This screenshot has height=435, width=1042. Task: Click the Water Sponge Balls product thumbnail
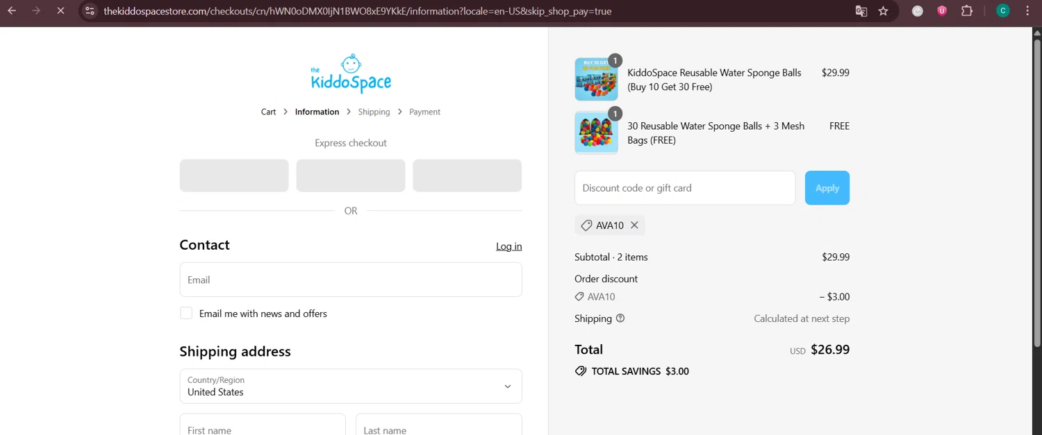(596, 79)
